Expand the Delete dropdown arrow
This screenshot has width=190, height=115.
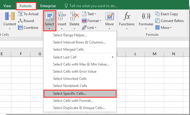(74, 29)
